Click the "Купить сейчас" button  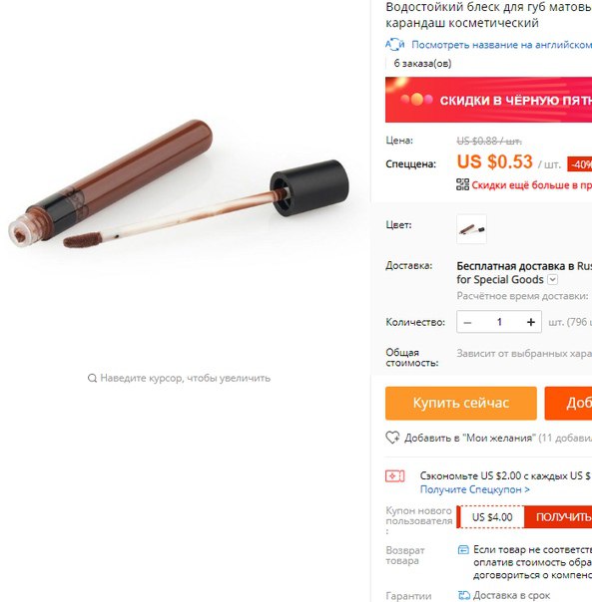tap(461, 403)
